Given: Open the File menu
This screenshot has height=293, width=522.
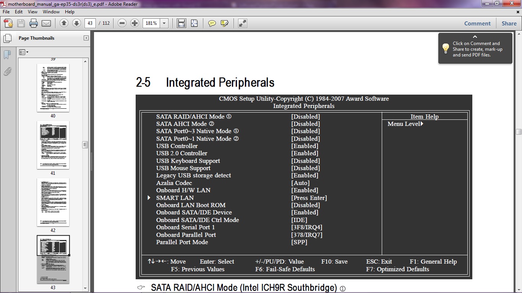Looking at the screenshot, I should click(6, 12).
